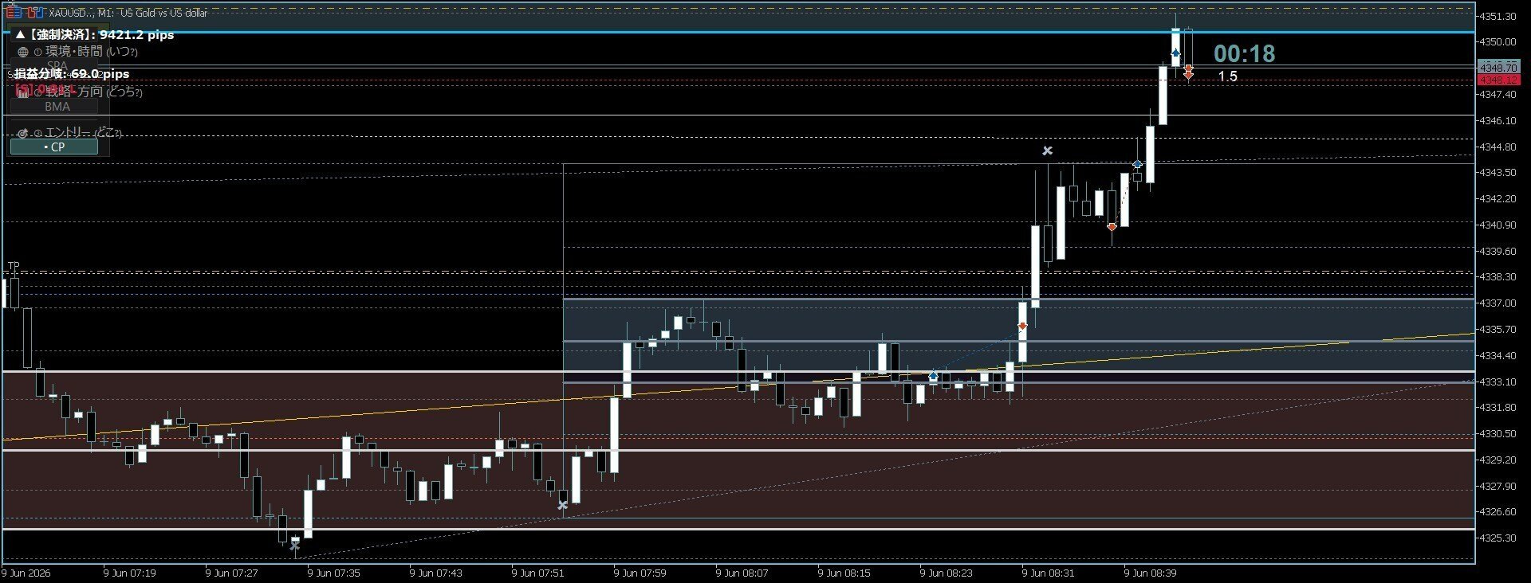Click the 9 Jun 07:19 time axis label
Viewport: 1531px width, 583px height.
[129, 573]
